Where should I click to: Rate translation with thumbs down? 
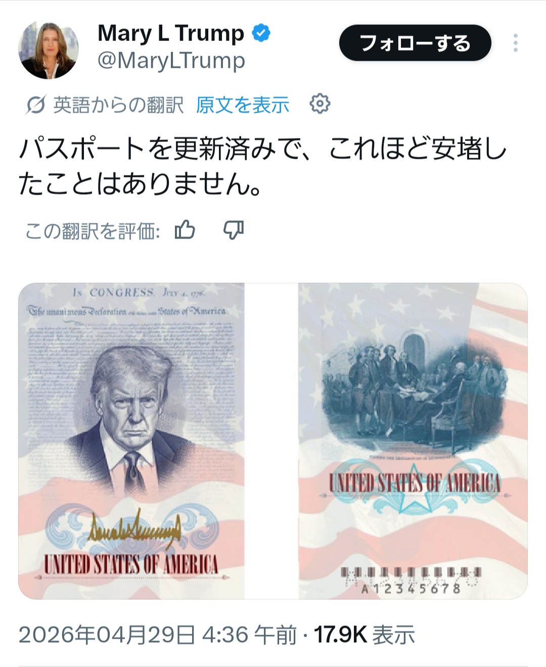point(234,230)
